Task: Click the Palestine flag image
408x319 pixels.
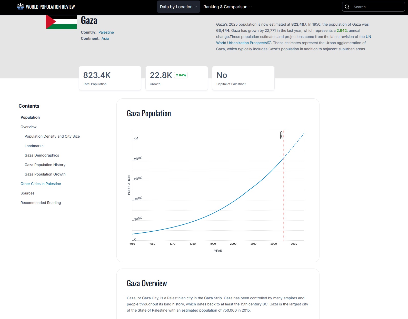Action: tap(61, 22)
